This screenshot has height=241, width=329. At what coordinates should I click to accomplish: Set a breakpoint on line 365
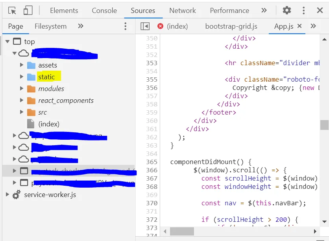click(152, 162)
